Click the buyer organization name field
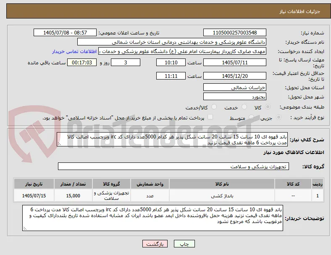This screenshot has height=255, width=331. pyautogui.click(x=172, y=42)
